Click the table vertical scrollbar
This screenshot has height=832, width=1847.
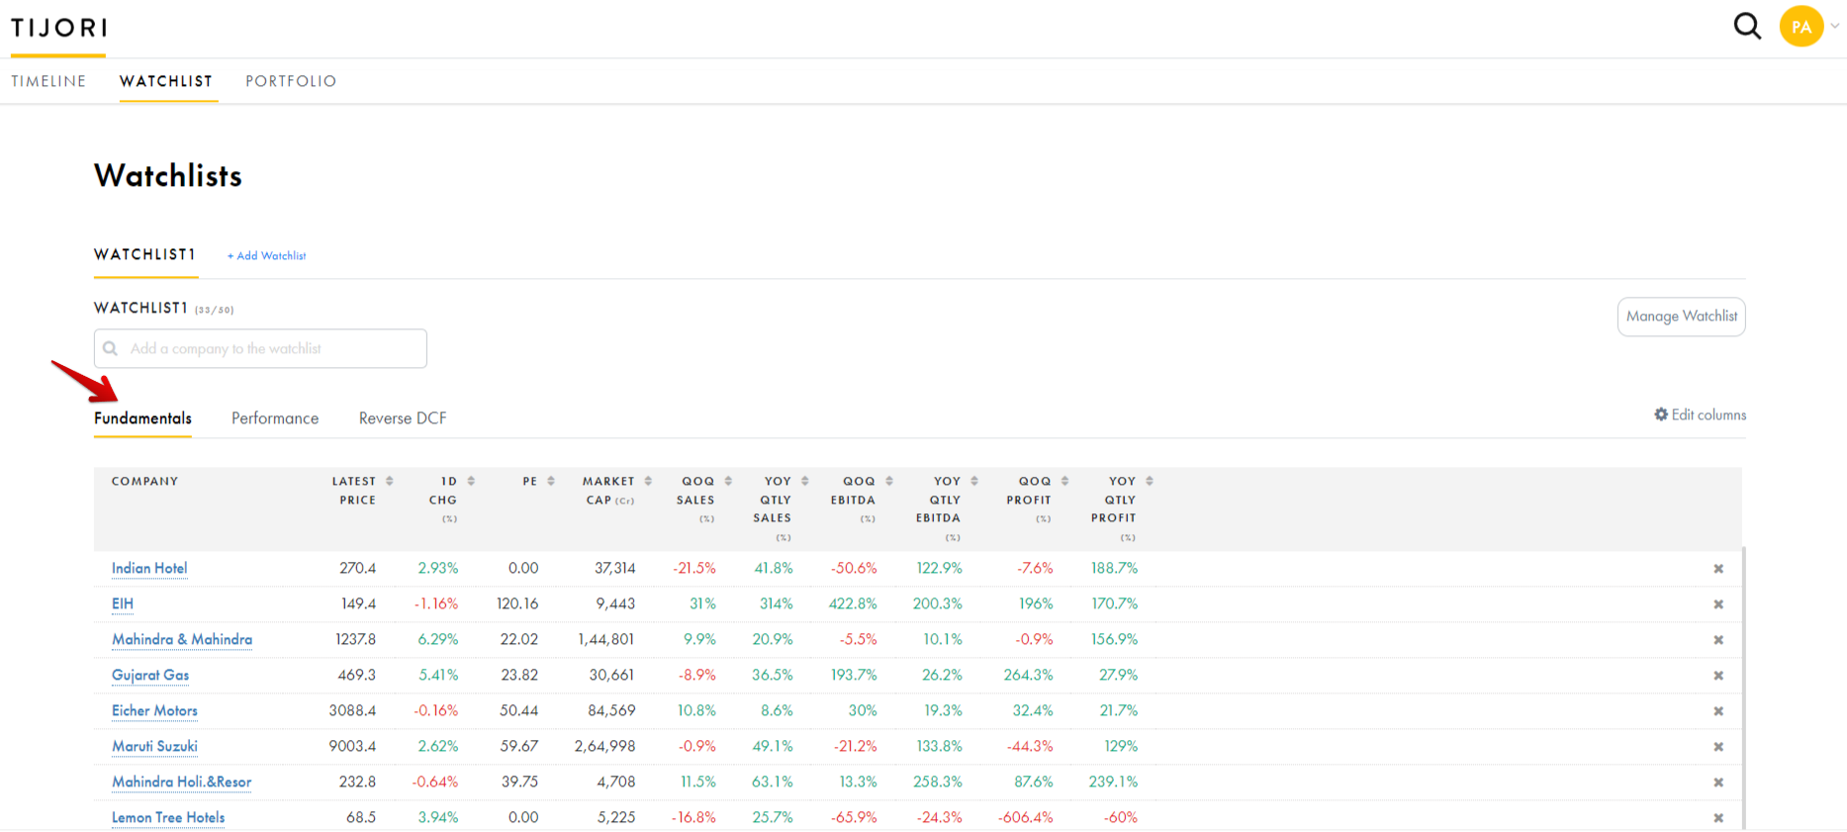click(1744, 688)
